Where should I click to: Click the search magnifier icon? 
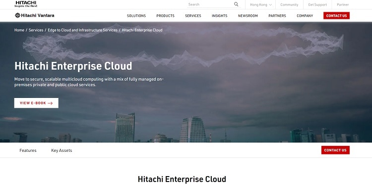coord(236,4)
